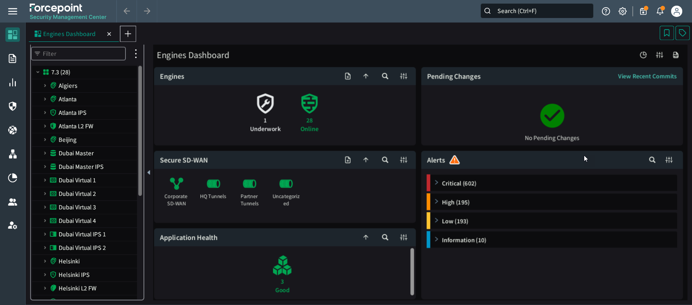Expand the Algiers tree node
This screenshot has height=305, width=692.
(45, 86)
